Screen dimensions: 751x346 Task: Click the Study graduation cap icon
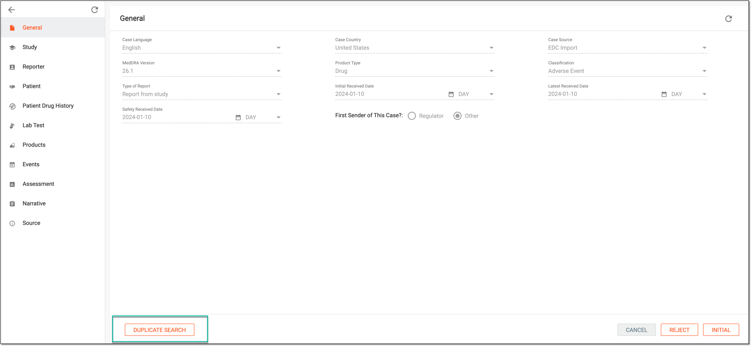(x=12, y=47)
